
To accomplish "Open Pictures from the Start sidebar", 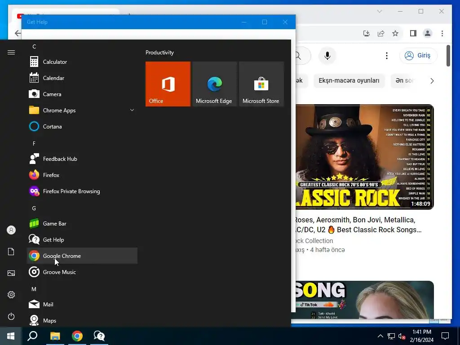I will [x=11, y=273].
